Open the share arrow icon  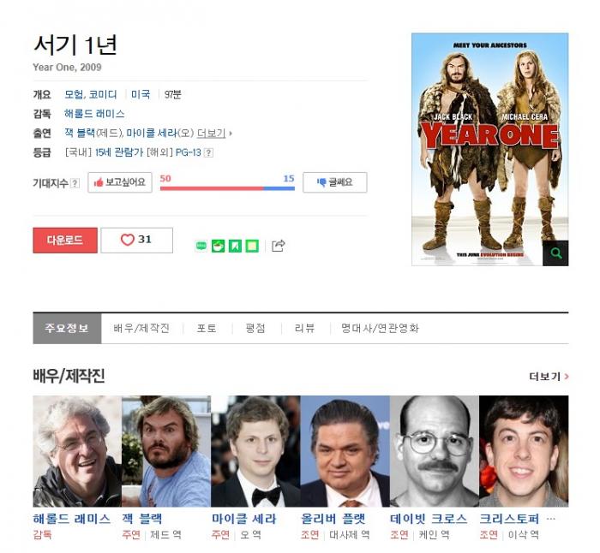click(x=279, y=246)
